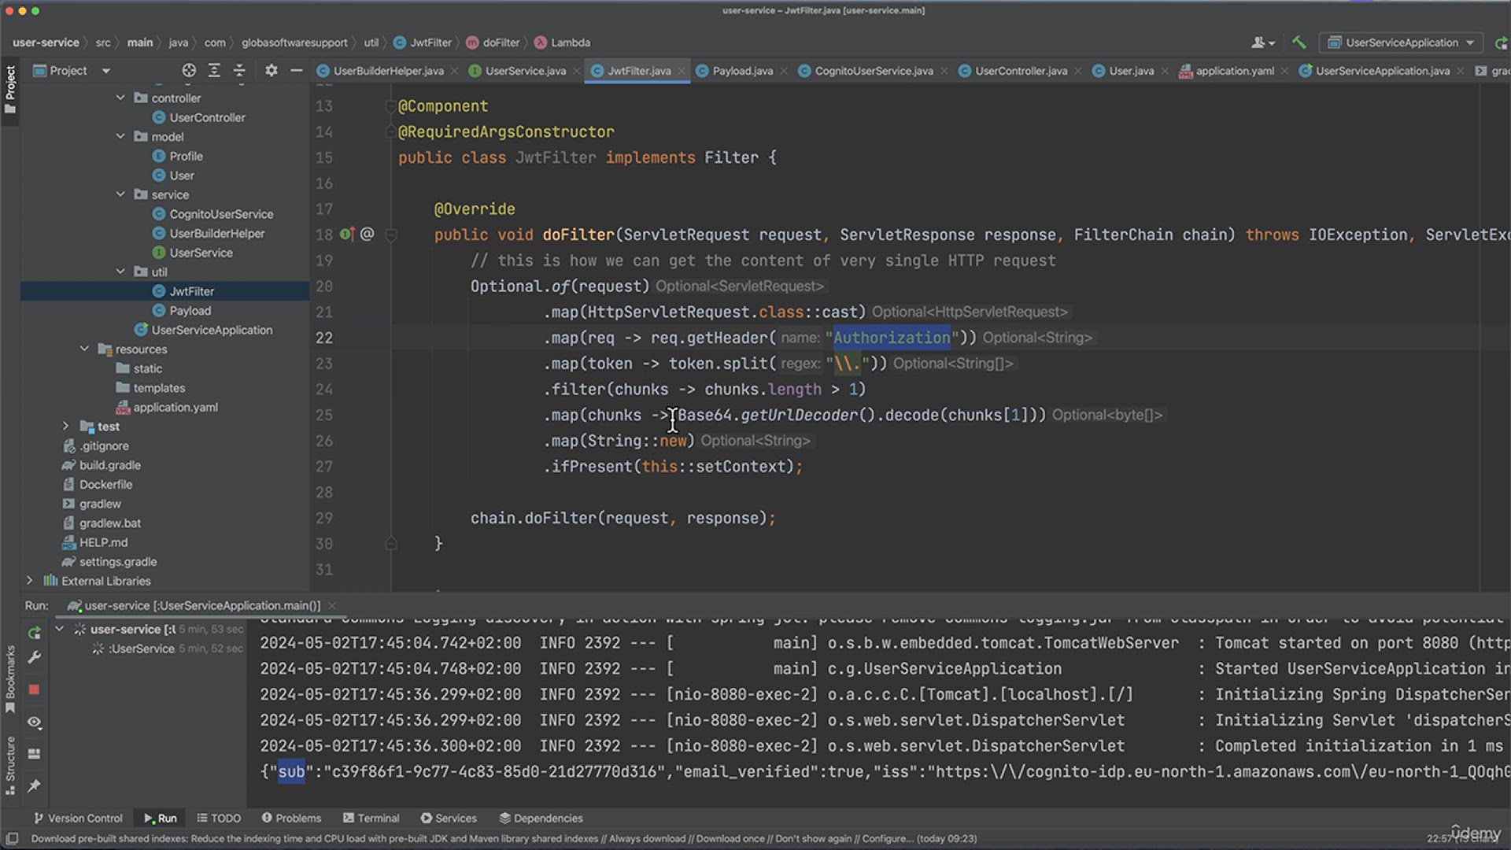
Task: Open the Project panel options gear icon
Action: pyautogui.click(x=271, y=70)
